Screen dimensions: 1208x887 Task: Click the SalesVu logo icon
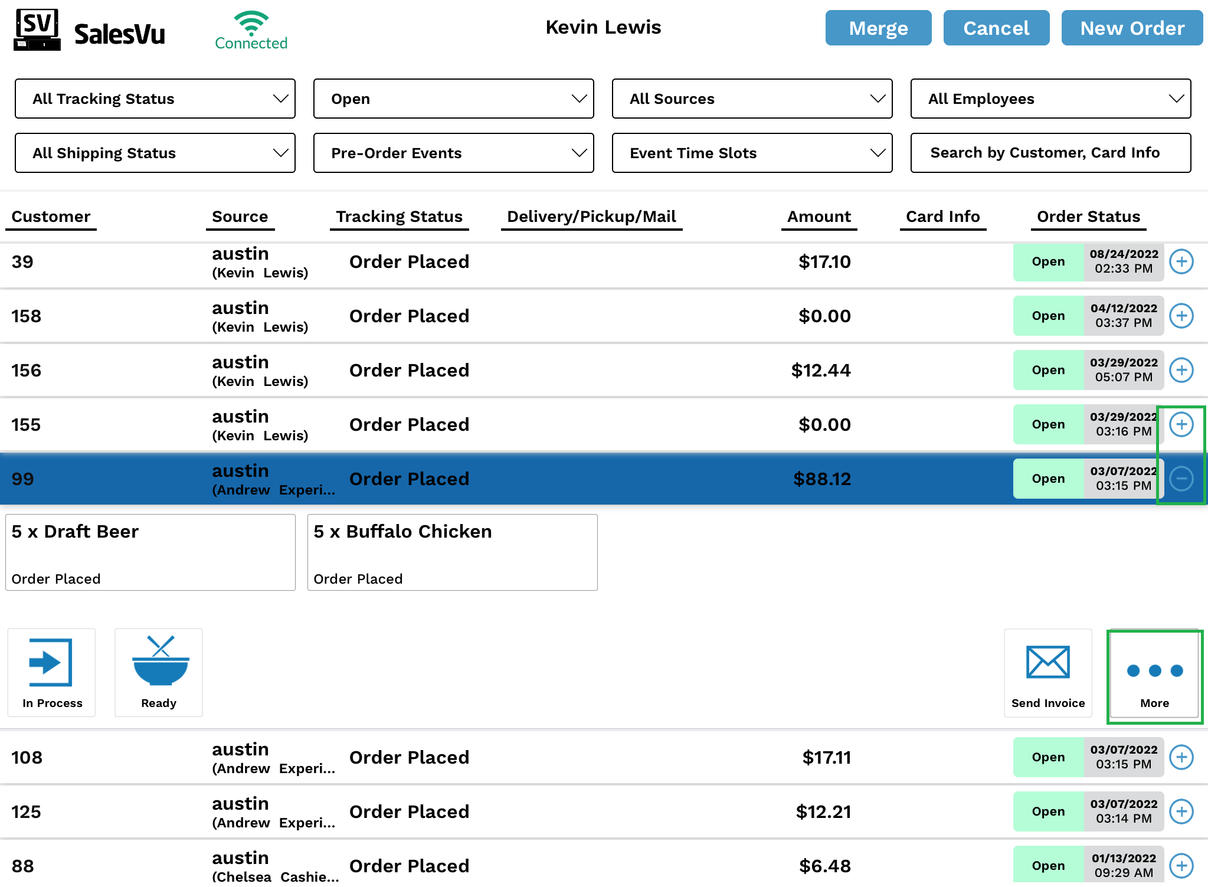(x=37, y=30)
